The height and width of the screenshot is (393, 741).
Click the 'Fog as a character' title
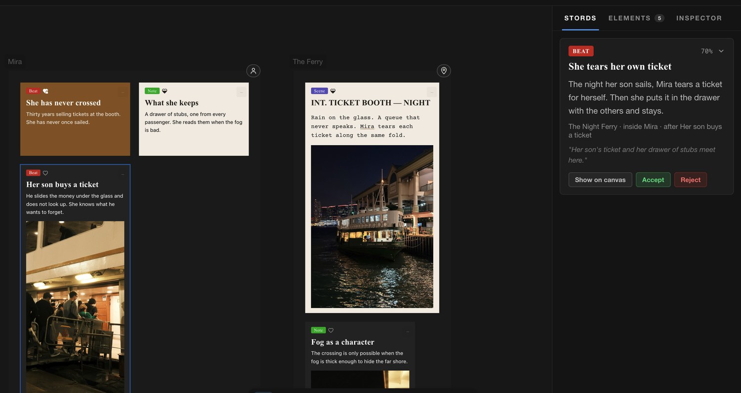(x=343, y=342)
